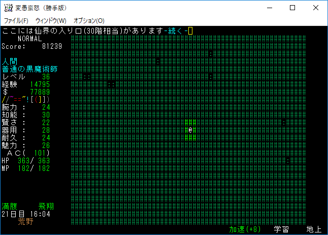The width and height of the screenshot is (328, 235).
Task: Click the @ player character on map
Action: tap(190, 130)
